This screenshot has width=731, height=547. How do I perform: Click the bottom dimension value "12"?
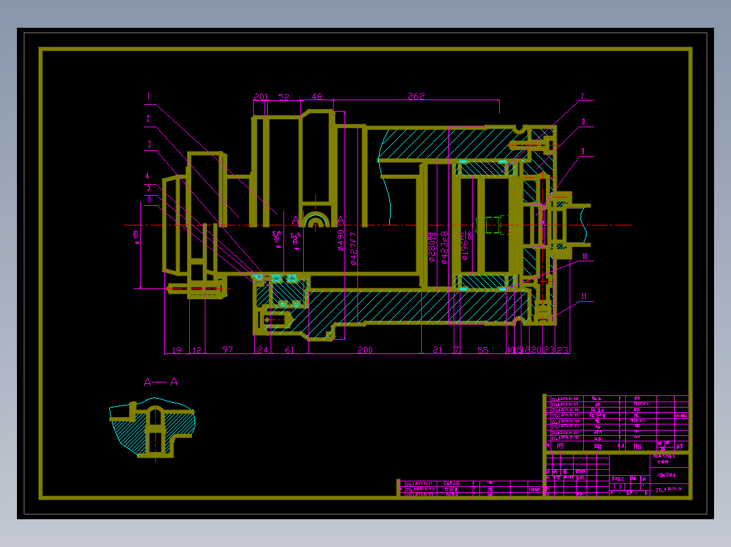[x=197, y=349]
